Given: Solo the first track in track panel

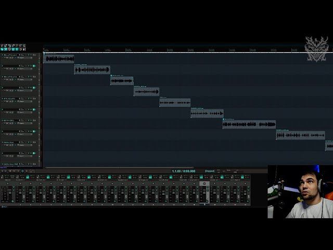Looking at the screenshot, I should pyautogui.click(x=31, y=55).
